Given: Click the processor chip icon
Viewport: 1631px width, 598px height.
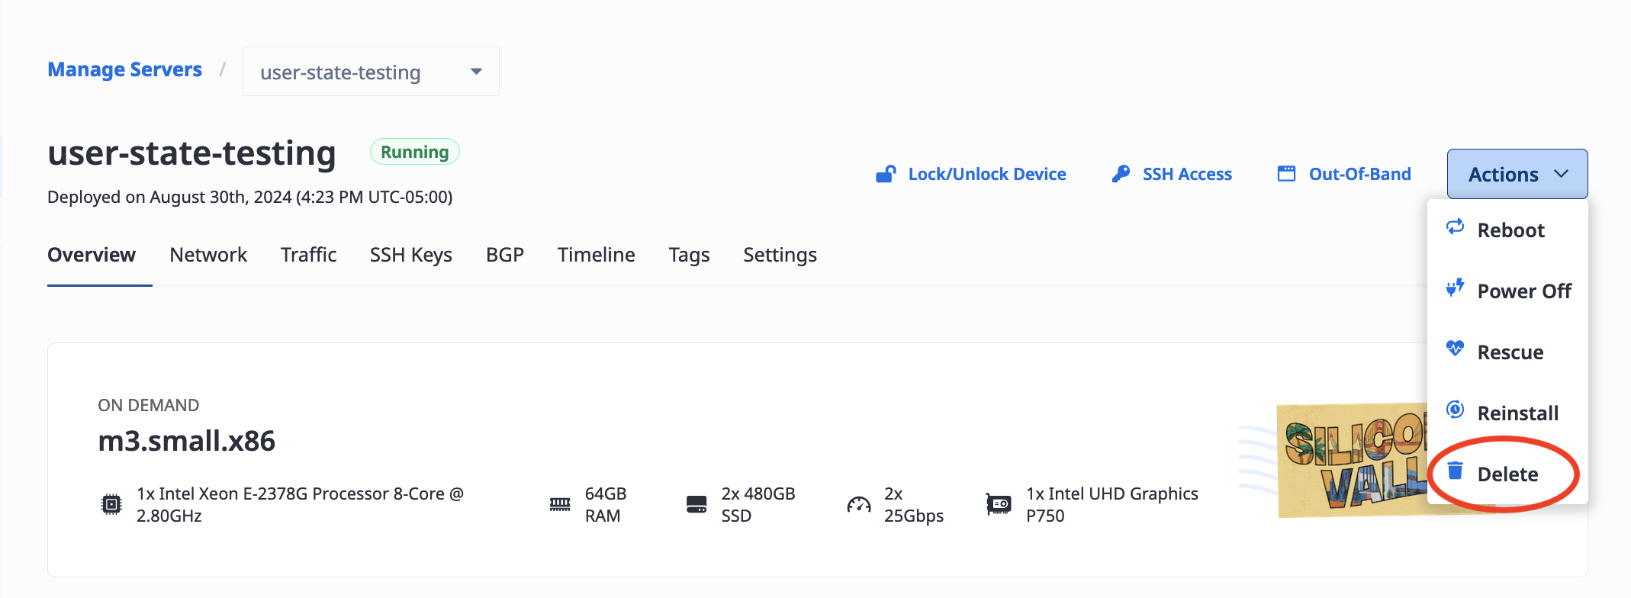Looking at the screenshot, I should coord(111,504).
